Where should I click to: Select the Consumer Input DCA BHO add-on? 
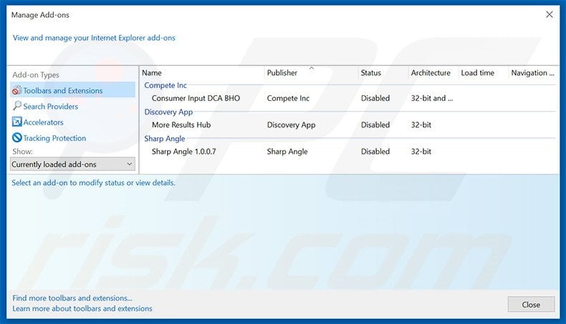196,98
